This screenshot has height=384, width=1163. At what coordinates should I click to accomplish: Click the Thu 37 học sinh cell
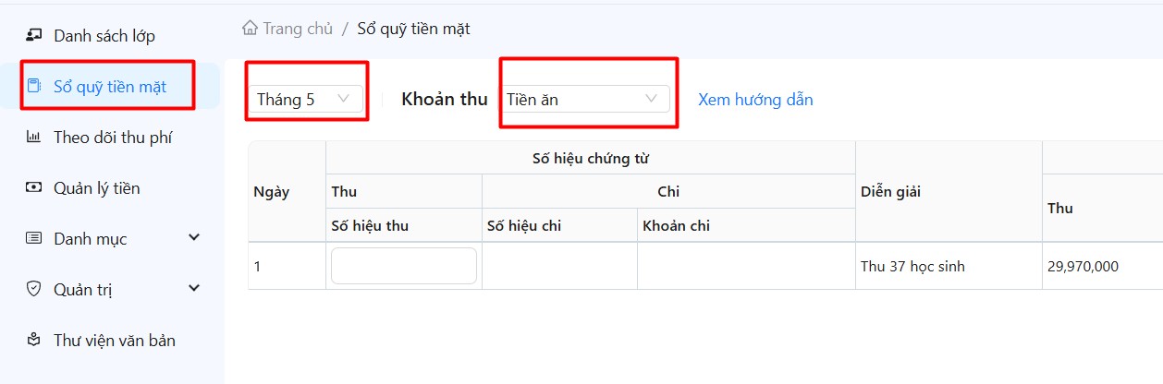point(912,267)
